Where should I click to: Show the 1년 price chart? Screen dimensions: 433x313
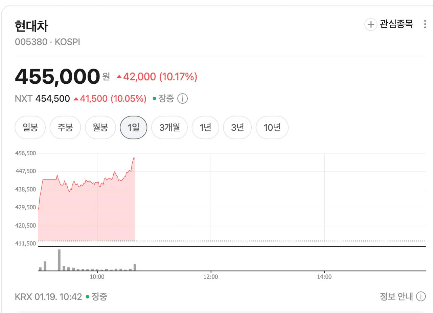pos(205,127)
